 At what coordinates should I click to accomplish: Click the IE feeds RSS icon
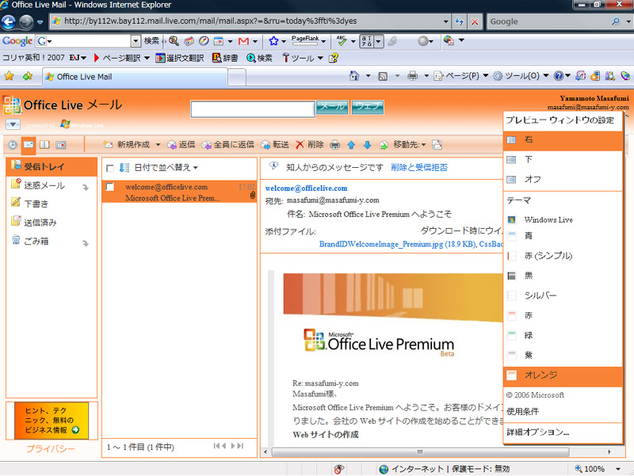(x=383, y=76)
